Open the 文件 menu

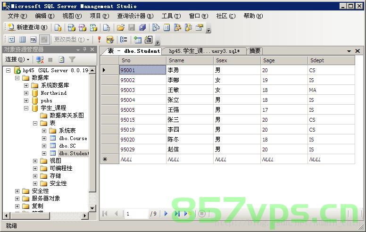[17, 16]
